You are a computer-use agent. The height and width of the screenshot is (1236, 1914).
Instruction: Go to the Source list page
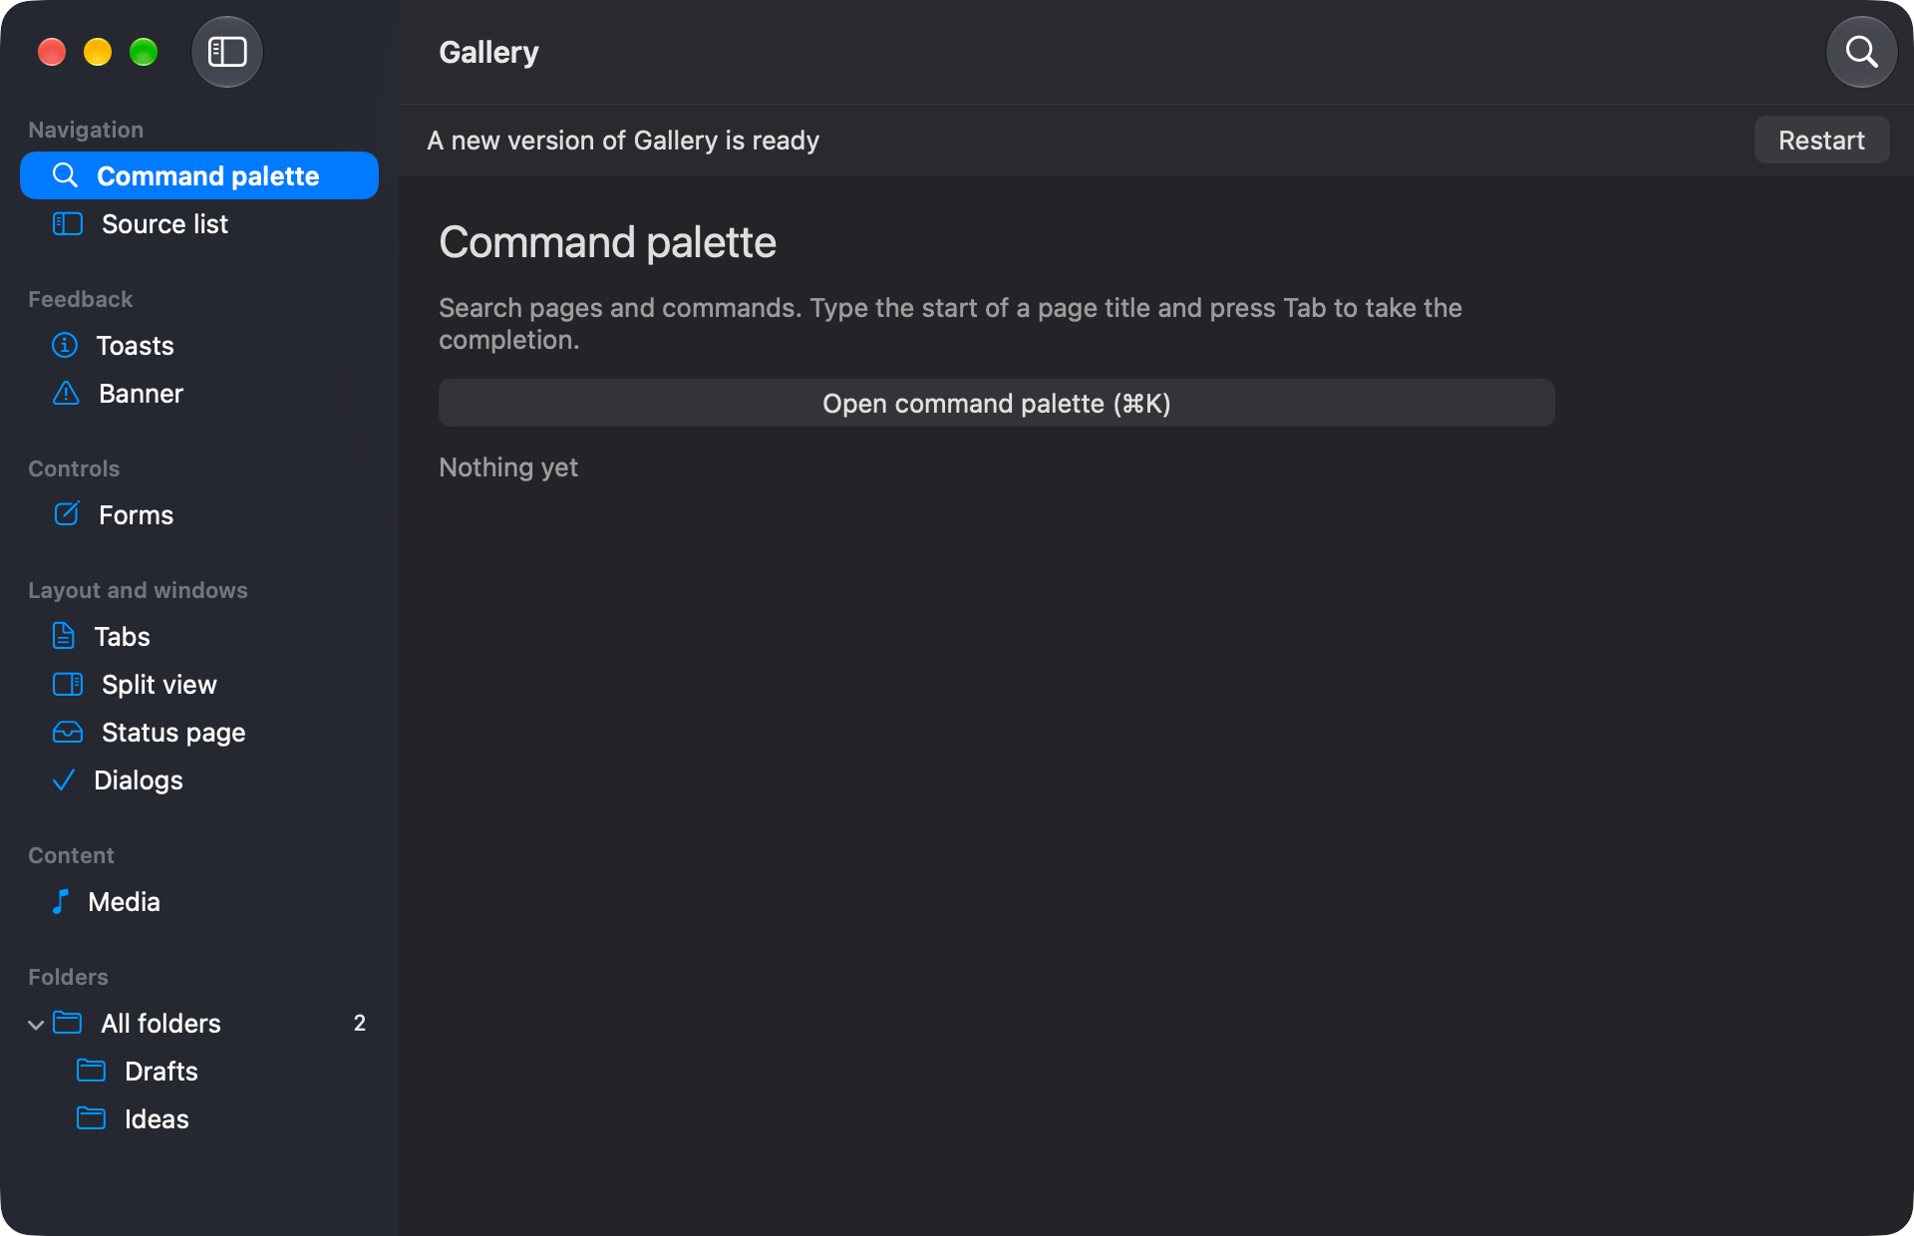[199, 223]
